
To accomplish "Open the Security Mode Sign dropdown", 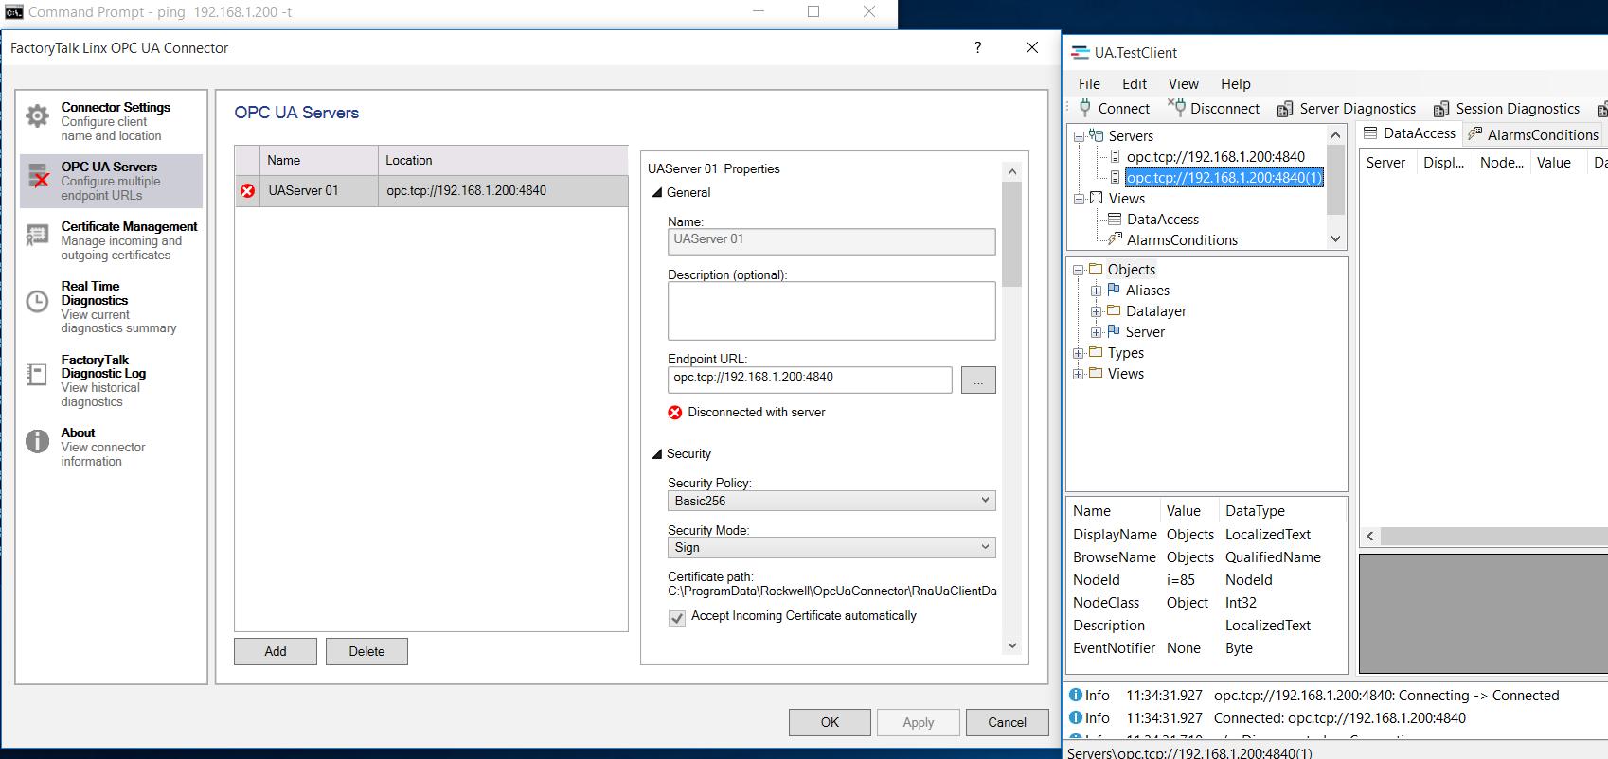I will point(831,548).
